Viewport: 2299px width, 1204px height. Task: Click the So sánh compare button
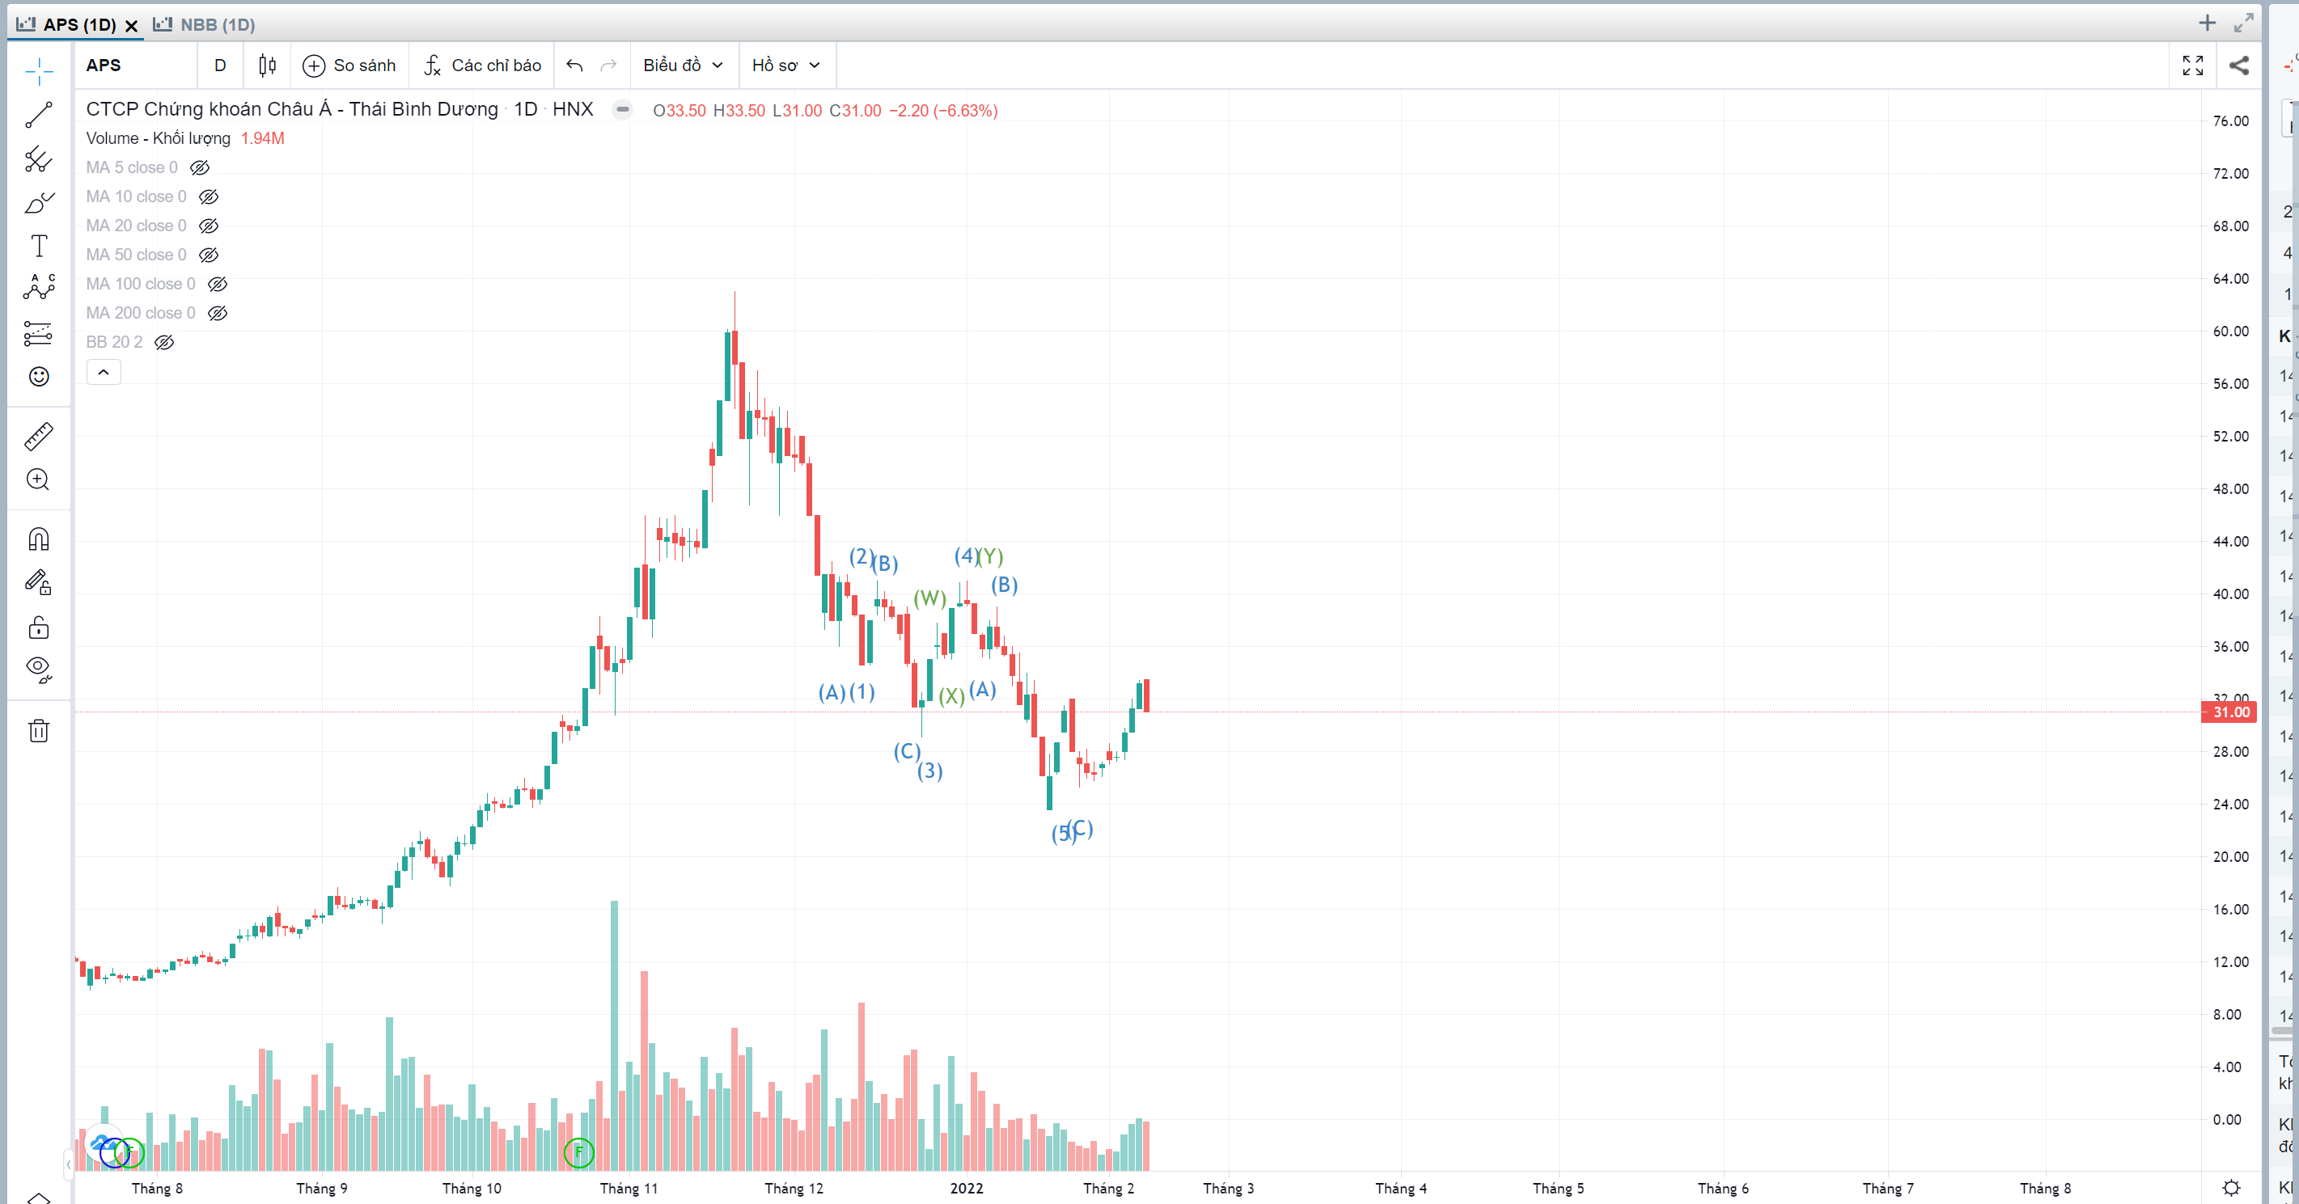(349, 65)
